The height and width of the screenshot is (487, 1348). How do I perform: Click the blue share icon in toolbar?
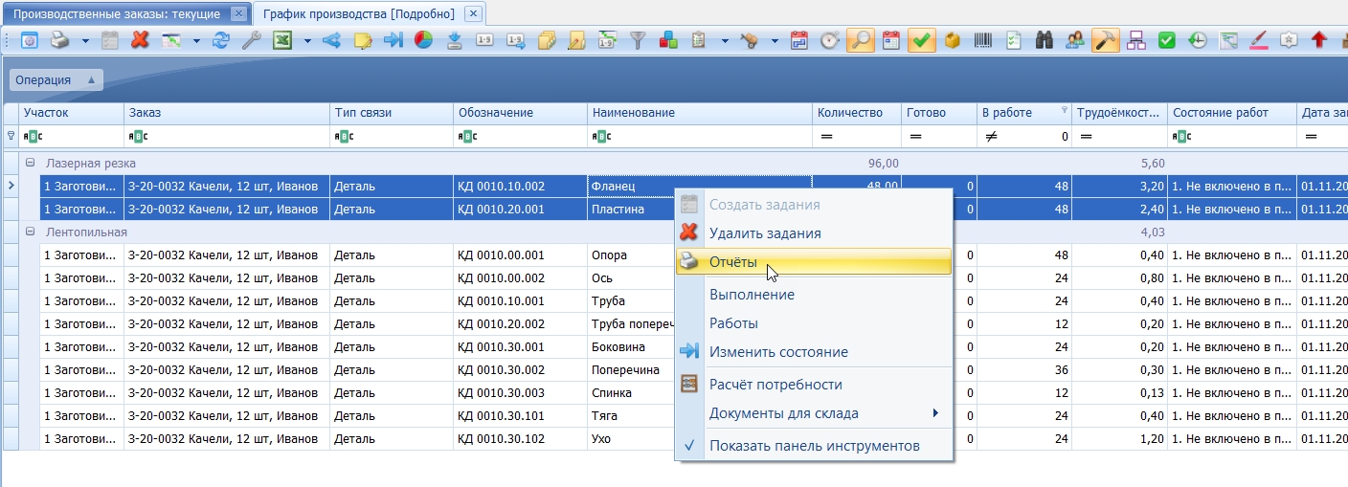click(331, 40)
